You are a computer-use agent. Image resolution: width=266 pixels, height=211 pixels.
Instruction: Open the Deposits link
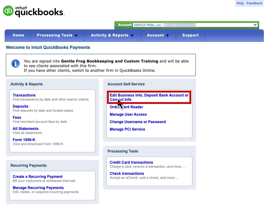tap(20, 106)
